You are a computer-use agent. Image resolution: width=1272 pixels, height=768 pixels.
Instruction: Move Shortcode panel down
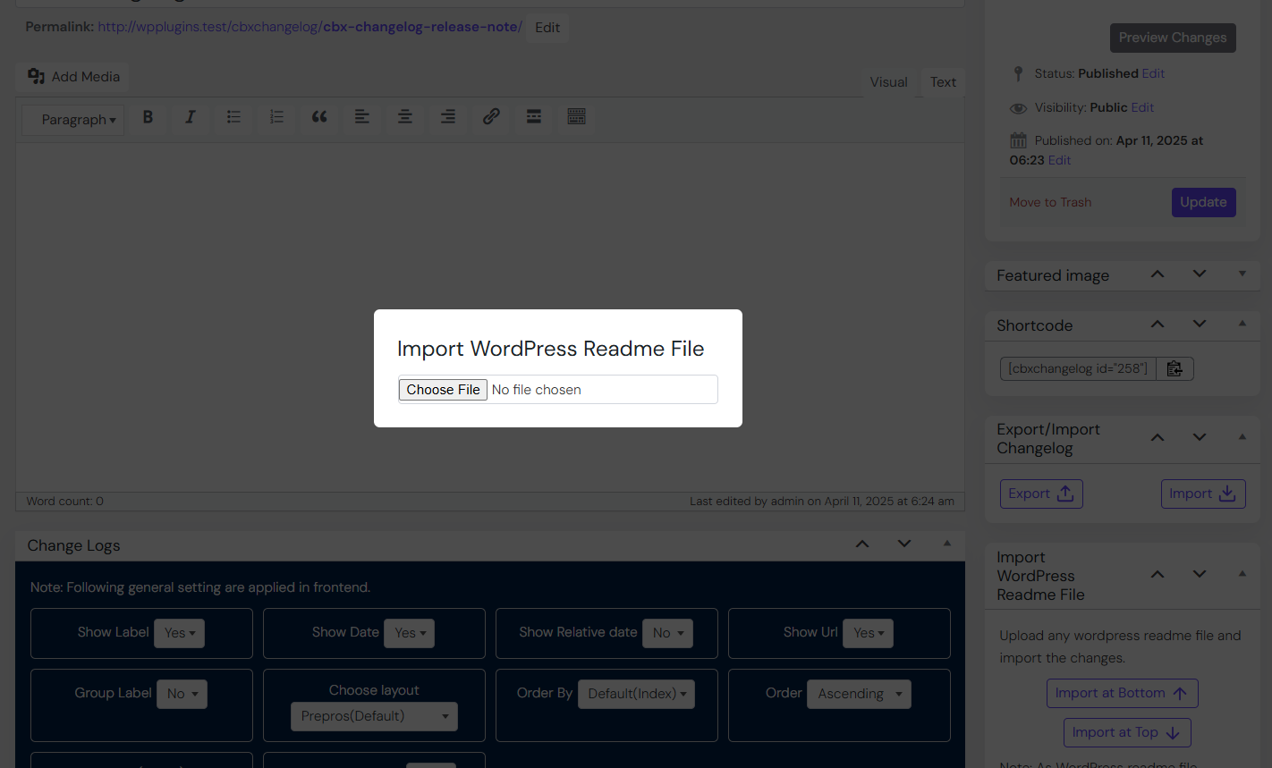(x=1200, y=325)
